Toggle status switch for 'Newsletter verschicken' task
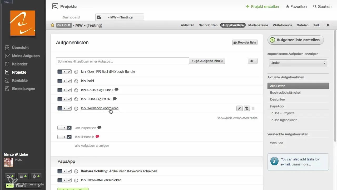The width and height of the screenshot is (337, 190). (x=64, y=180)
